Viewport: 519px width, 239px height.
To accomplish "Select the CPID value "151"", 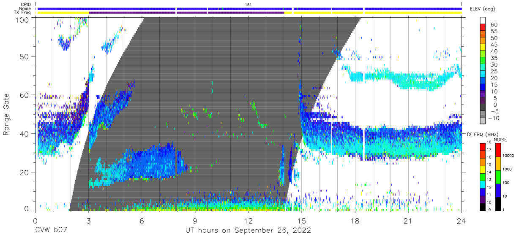I will [x=249, y=5].
